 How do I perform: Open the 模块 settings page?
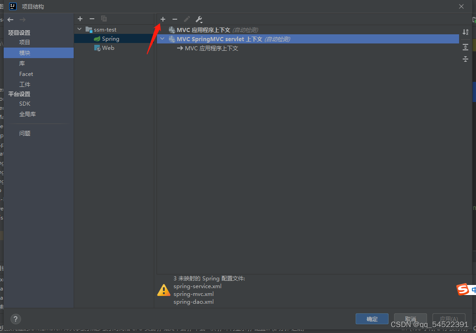point(38,53)
